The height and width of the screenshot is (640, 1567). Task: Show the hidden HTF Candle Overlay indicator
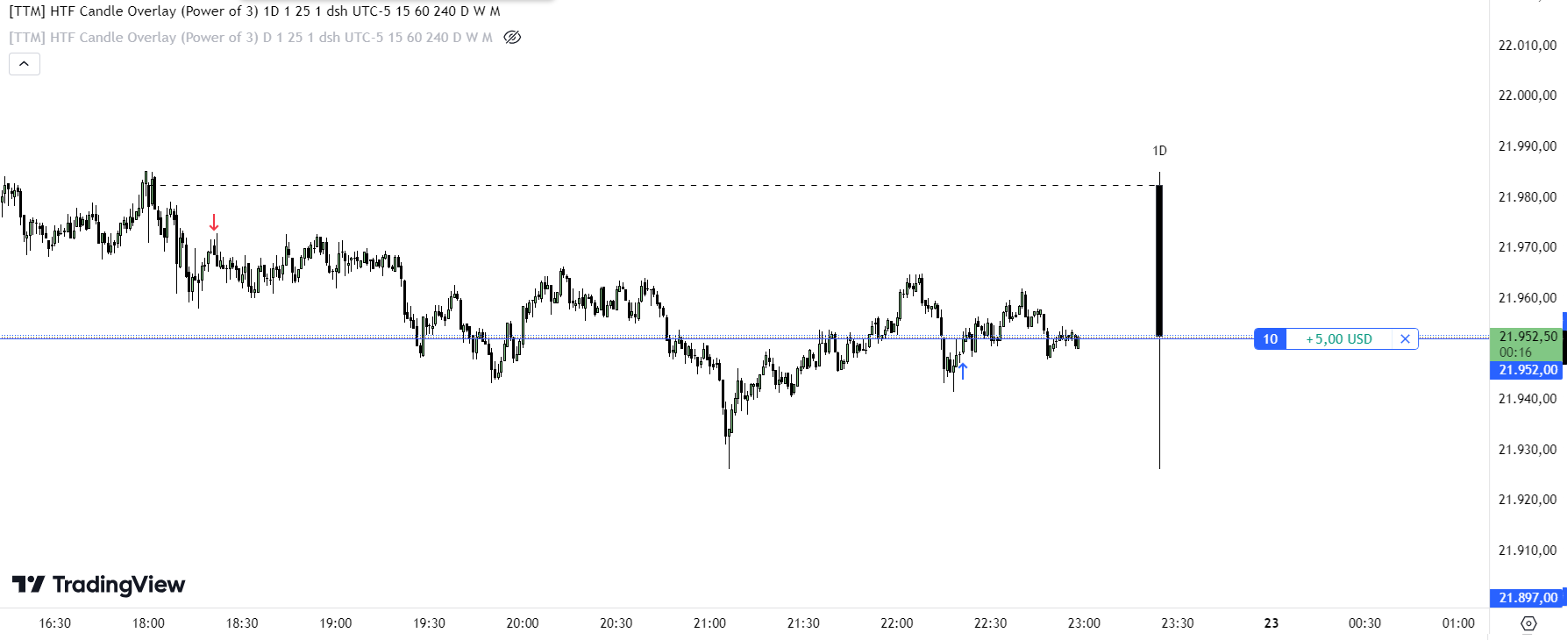[x=513, y=37]
